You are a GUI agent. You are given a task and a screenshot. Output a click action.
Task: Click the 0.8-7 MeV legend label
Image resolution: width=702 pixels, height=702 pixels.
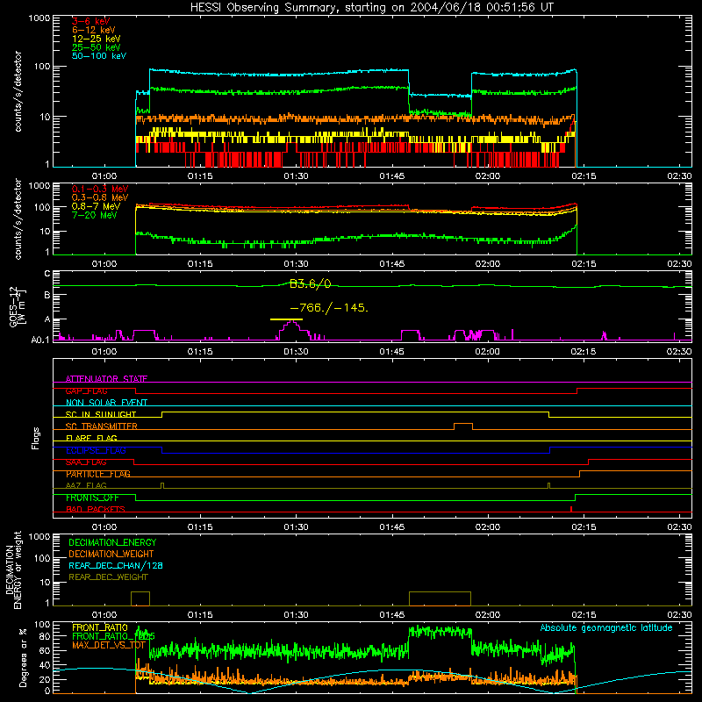coord(96,206)
